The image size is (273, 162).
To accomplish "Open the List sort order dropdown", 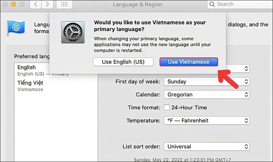I will tap(207, 146).
